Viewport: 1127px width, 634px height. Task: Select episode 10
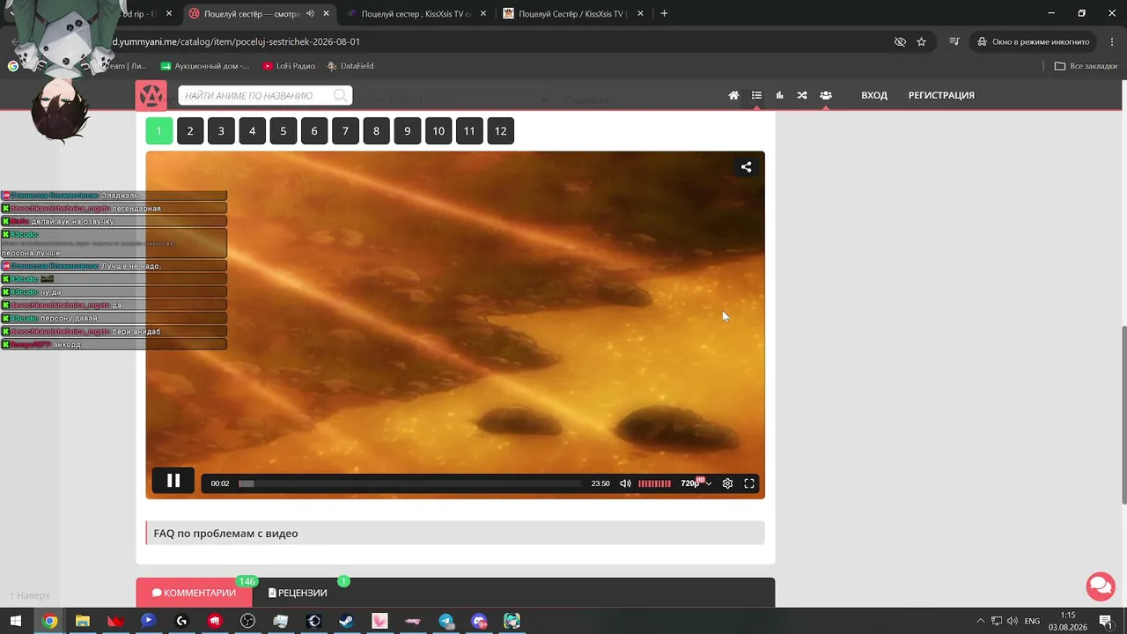pyautogui.click(x=438, y=131)
